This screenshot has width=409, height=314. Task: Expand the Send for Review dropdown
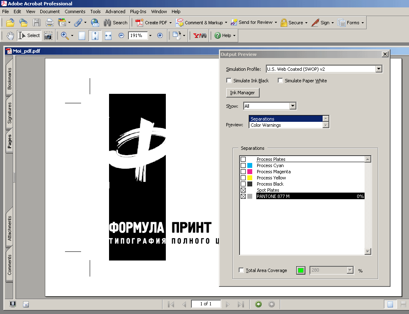coord(276,23)
